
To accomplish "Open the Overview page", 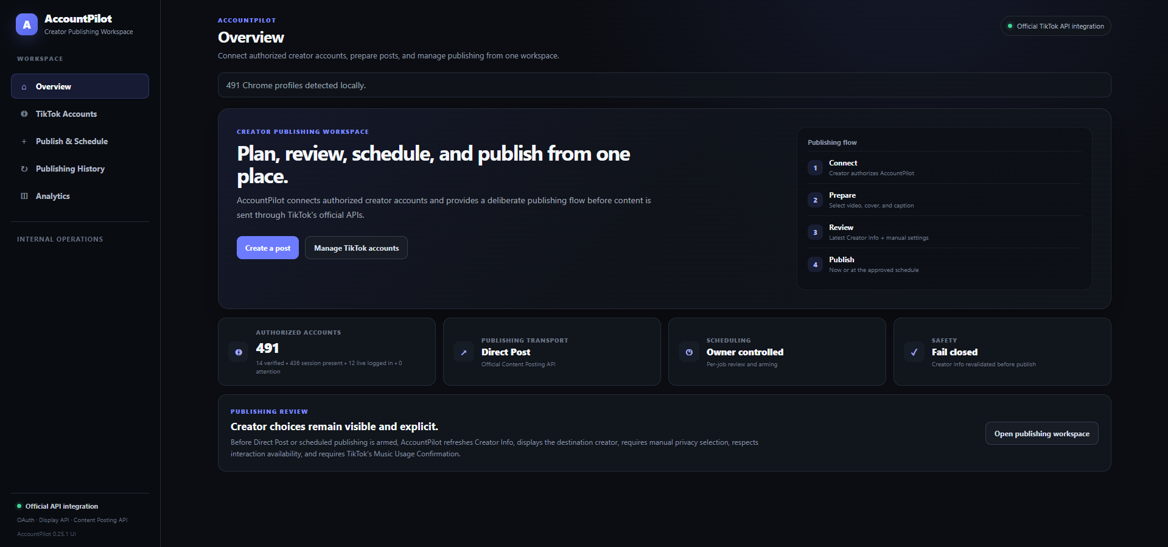I will click(80, 86).
